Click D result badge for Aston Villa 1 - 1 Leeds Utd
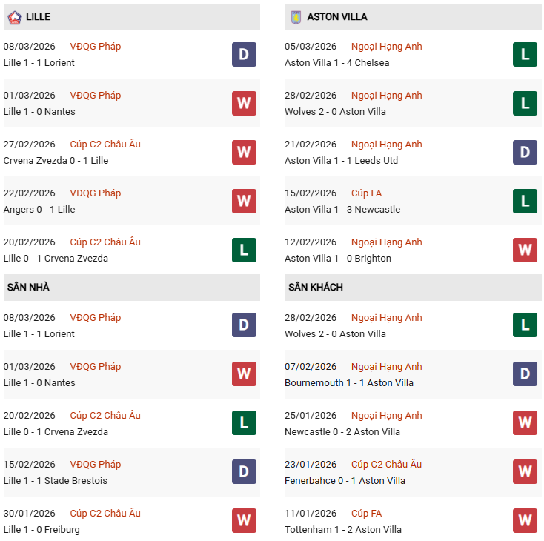Image resolution: width=544 pixels, height=541 pixels. pos(525,152)
